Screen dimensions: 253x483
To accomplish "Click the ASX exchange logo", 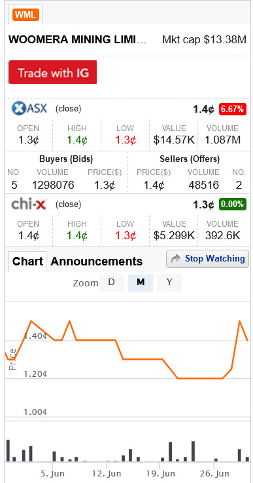I will [x=29, y=108].
